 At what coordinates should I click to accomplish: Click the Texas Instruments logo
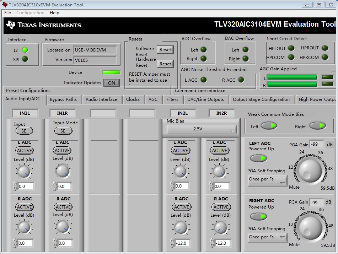coord(43,25)
